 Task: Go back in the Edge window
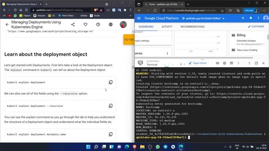(139, 10)
